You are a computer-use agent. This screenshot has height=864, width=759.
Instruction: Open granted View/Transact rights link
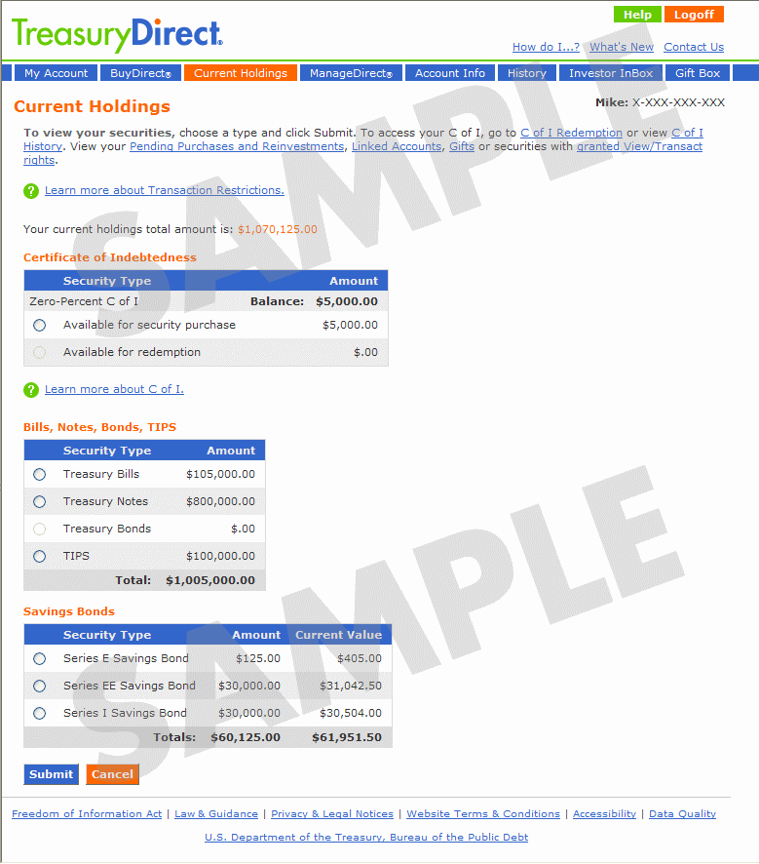pos(639,146)
